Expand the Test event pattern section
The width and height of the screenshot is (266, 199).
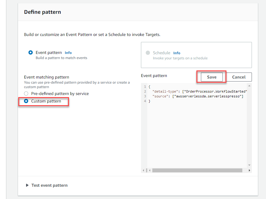pyautogui.click(x=49, y=185)
